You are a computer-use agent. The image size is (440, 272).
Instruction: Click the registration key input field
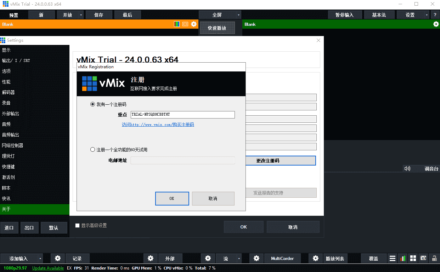(182, 115)
